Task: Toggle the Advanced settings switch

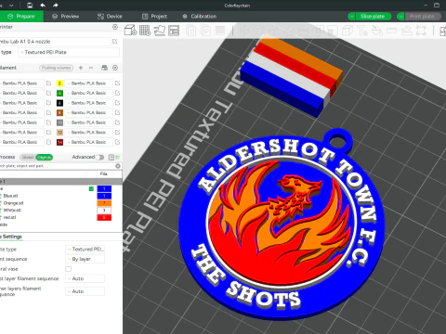Action: (99, 157)
